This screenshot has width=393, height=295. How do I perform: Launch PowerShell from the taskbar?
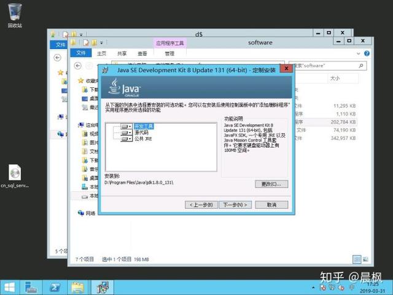[x=55, y=288]
